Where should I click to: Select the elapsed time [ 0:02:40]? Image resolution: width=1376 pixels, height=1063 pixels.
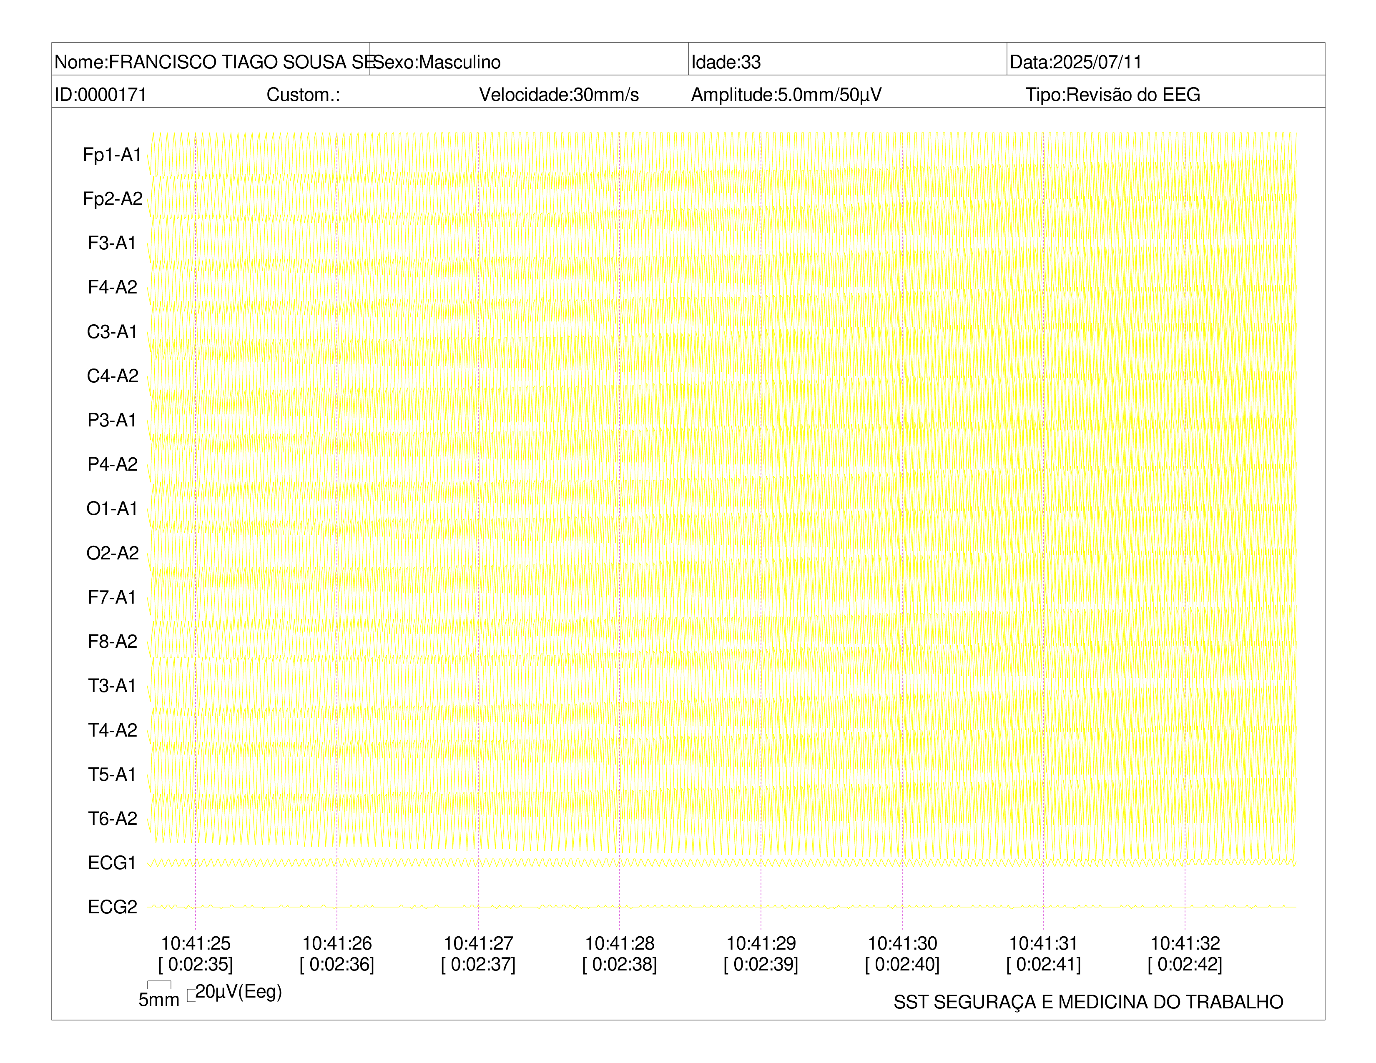pos(902,964)
